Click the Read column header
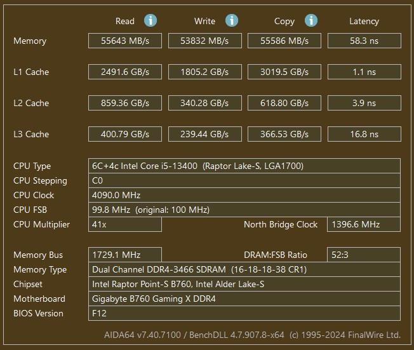 125,21
